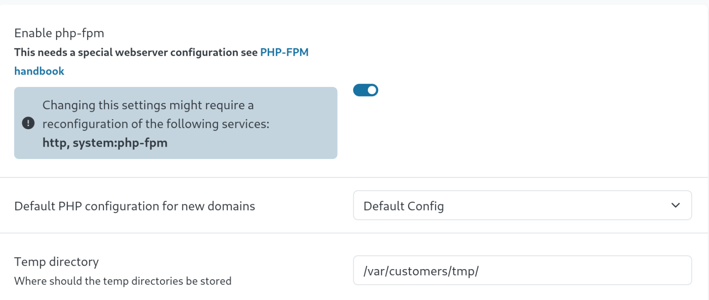Click the temp directories description text

pyautogui.click(x=123, y=281)
